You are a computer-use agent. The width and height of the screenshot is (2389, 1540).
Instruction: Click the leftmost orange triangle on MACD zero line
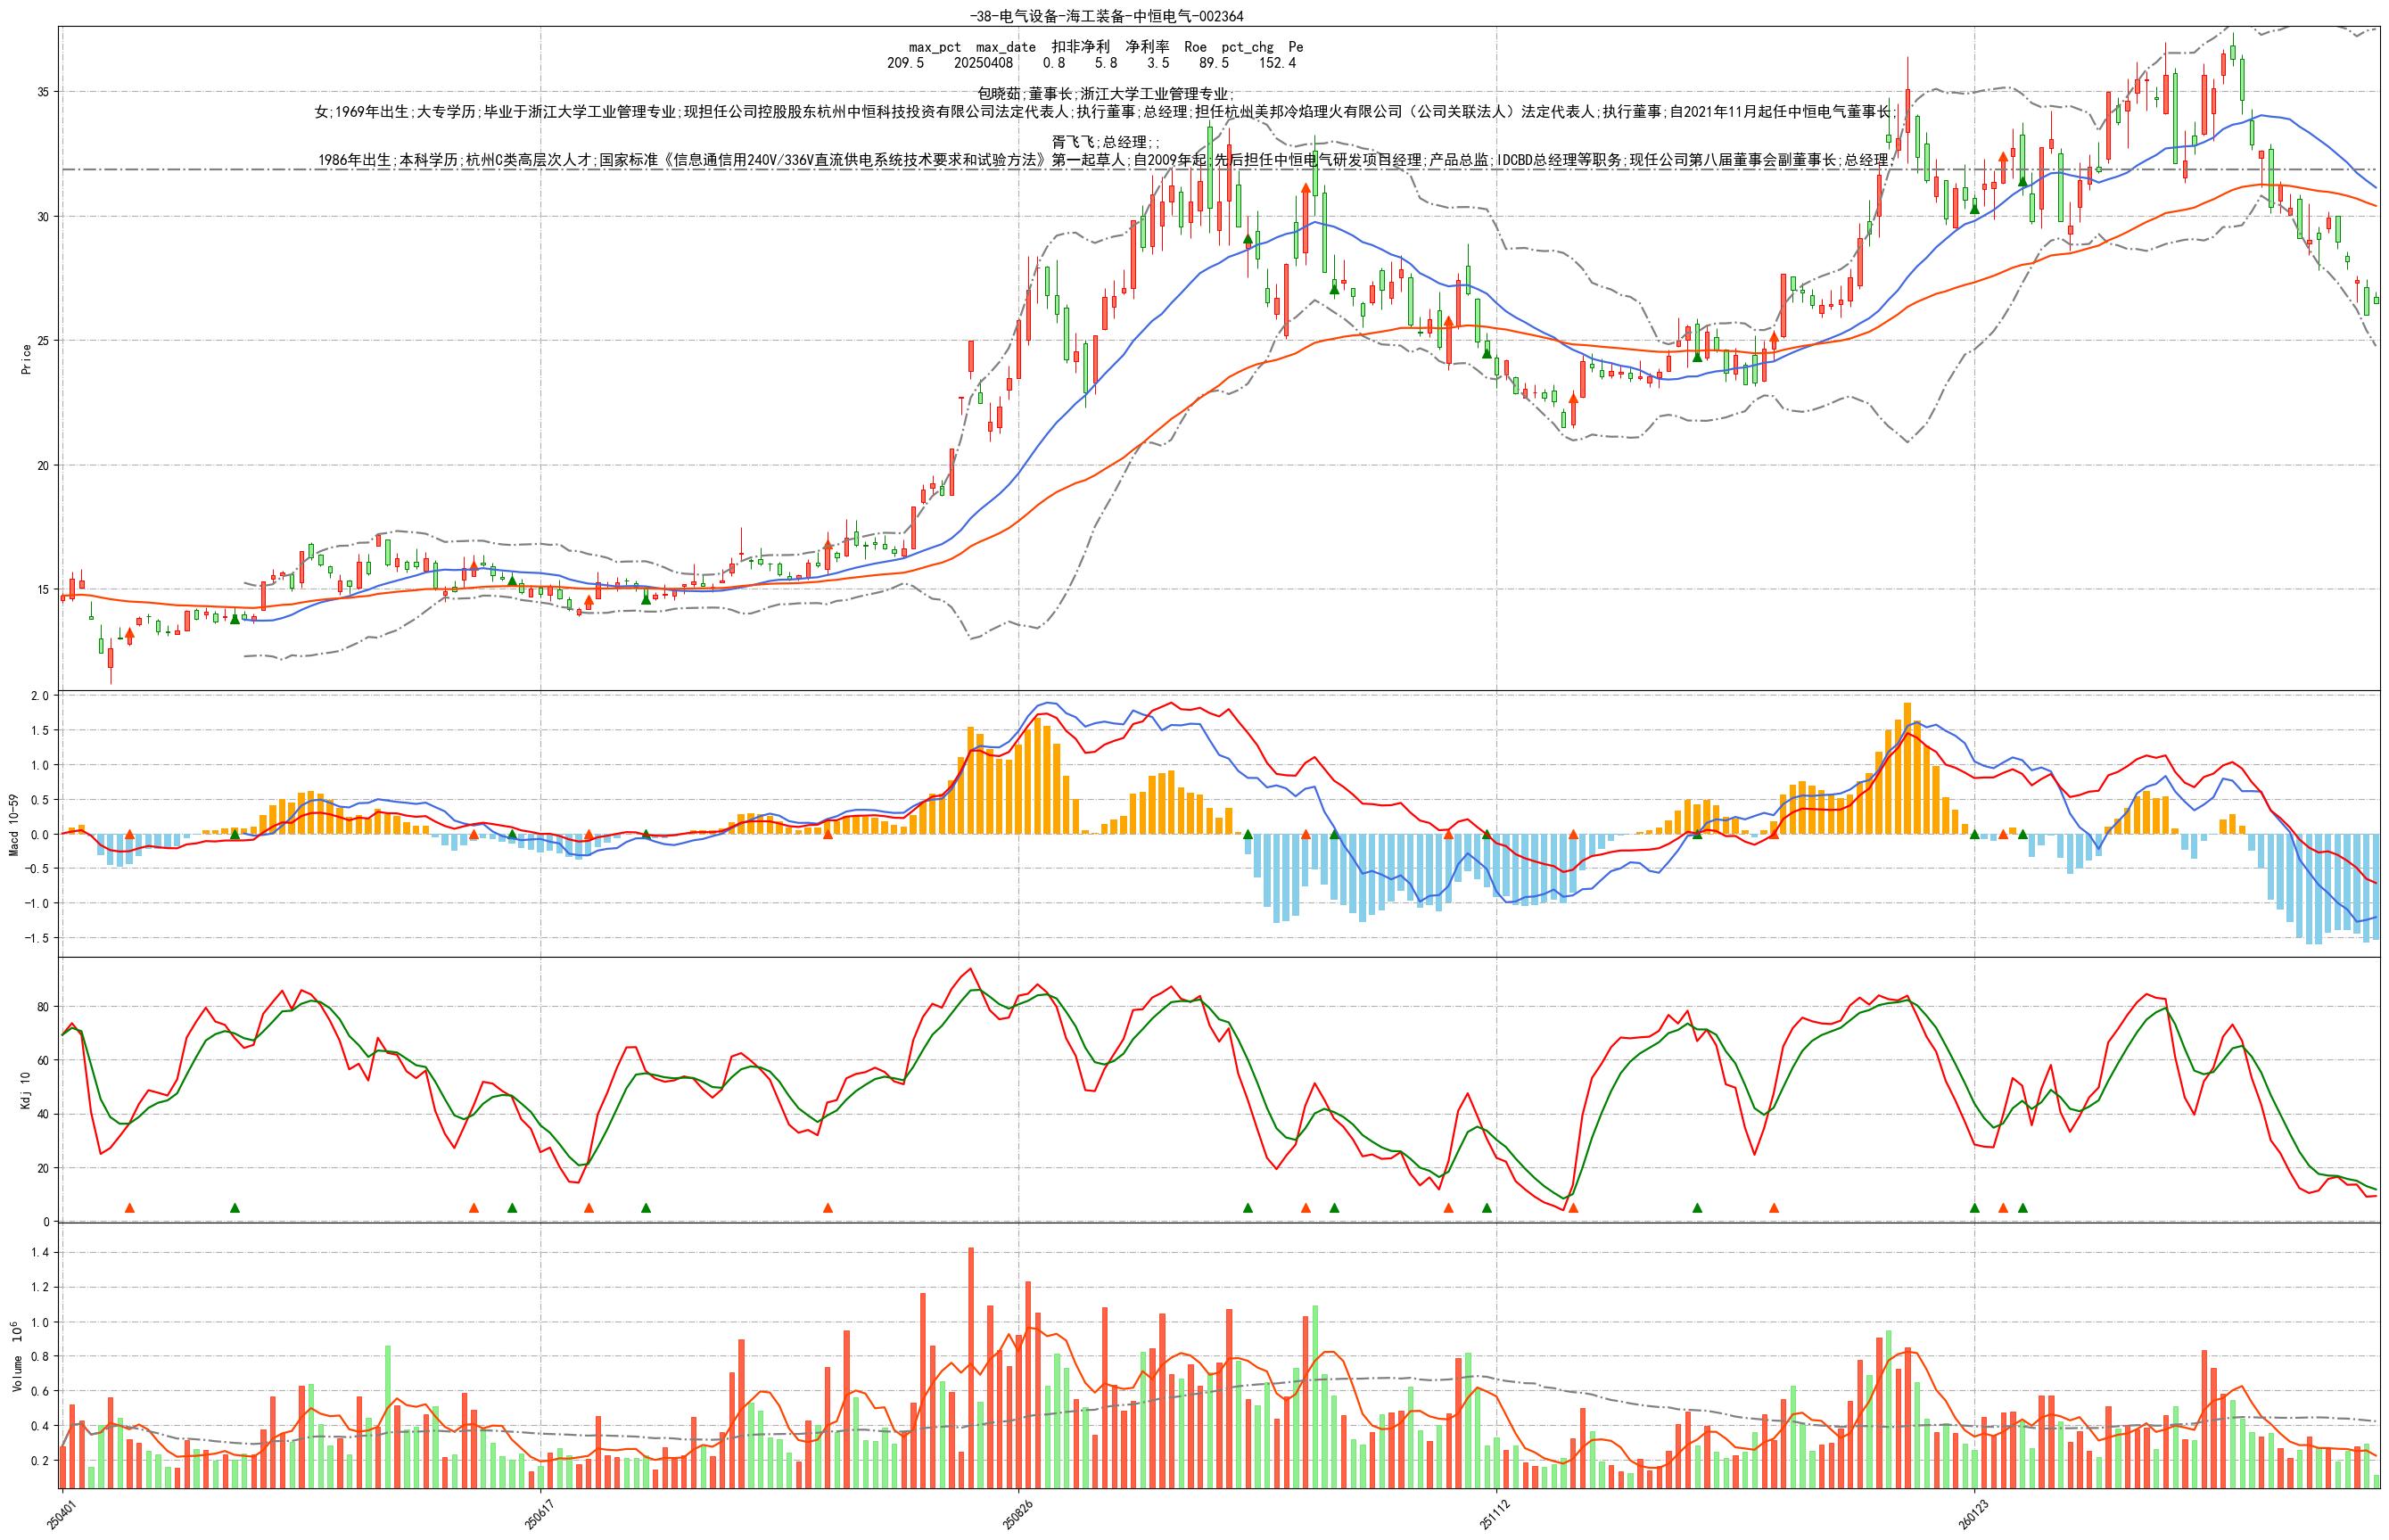[129, 834]
